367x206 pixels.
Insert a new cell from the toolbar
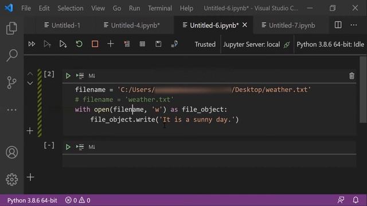pos(111,44)
